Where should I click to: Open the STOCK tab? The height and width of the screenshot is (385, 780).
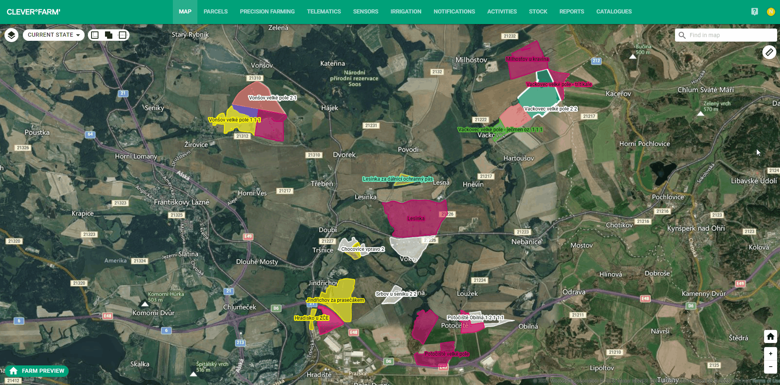click(x=538, y=12)
